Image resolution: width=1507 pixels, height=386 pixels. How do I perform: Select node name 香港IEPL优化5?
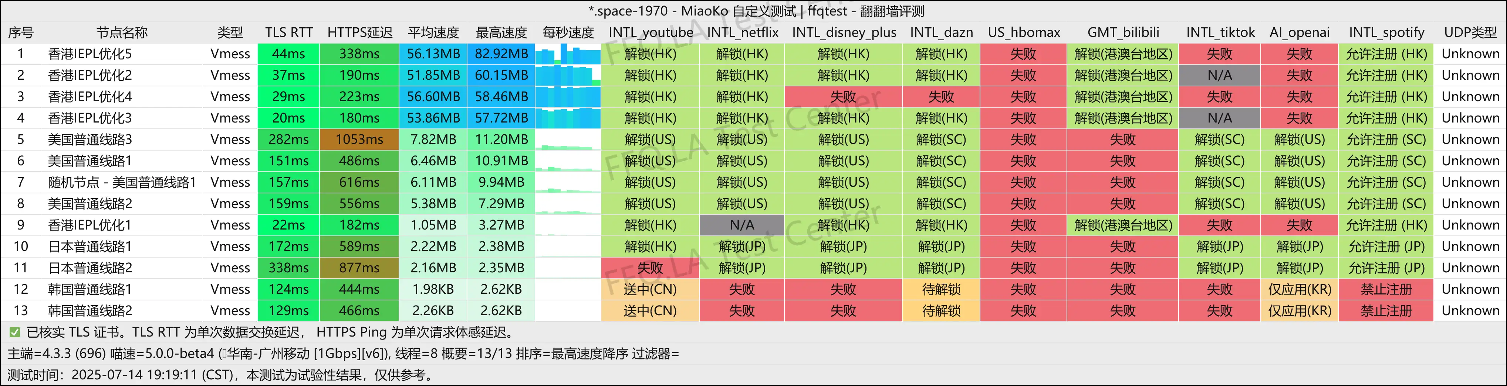[x=89, y=54]
